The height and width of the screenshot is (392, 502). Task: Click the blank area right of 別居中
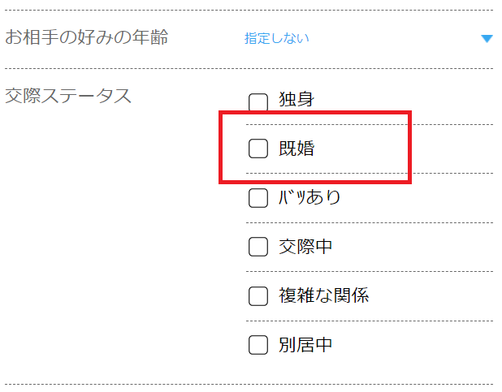[x=414, y=345]
